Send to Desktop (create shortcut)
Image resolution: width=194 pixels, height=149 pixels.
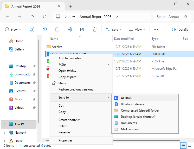pos(145,117)
